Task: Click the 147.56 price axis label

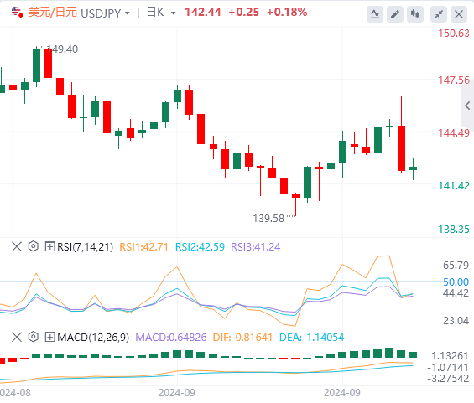Action: click(454, 80)
